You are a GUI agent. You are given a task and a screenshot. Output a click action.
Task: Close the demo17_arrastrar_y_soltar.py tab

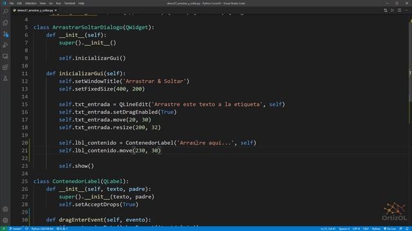(55, 10)
